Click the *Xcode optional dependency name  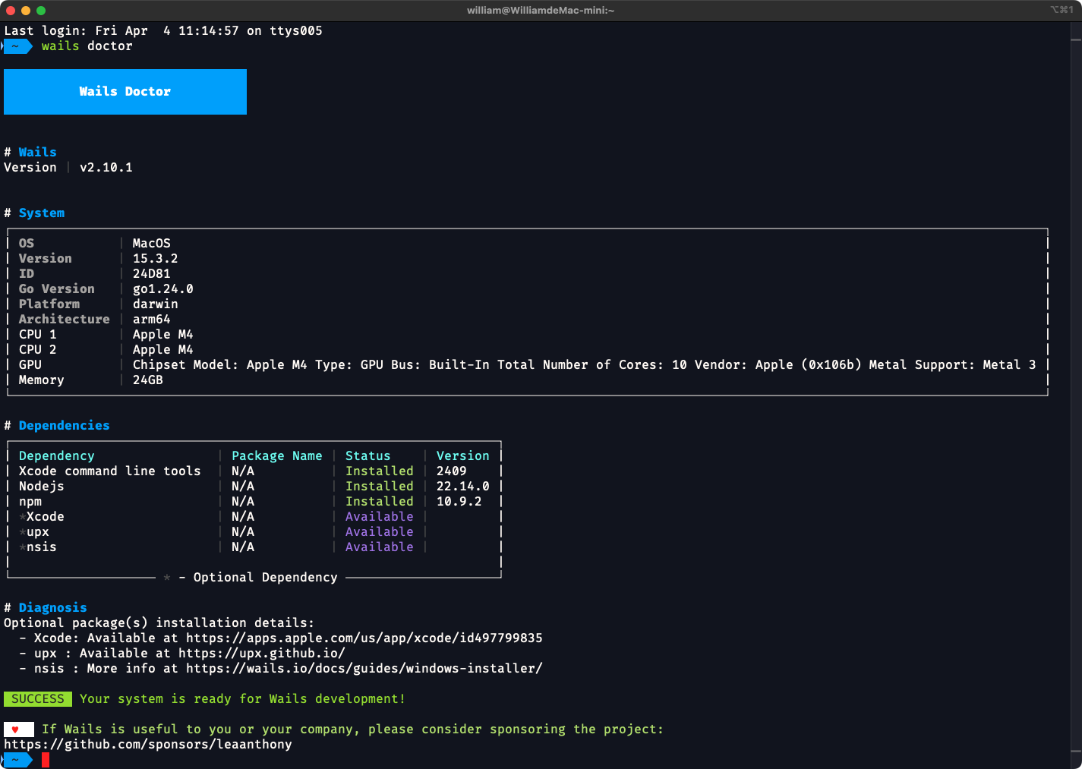42,517
